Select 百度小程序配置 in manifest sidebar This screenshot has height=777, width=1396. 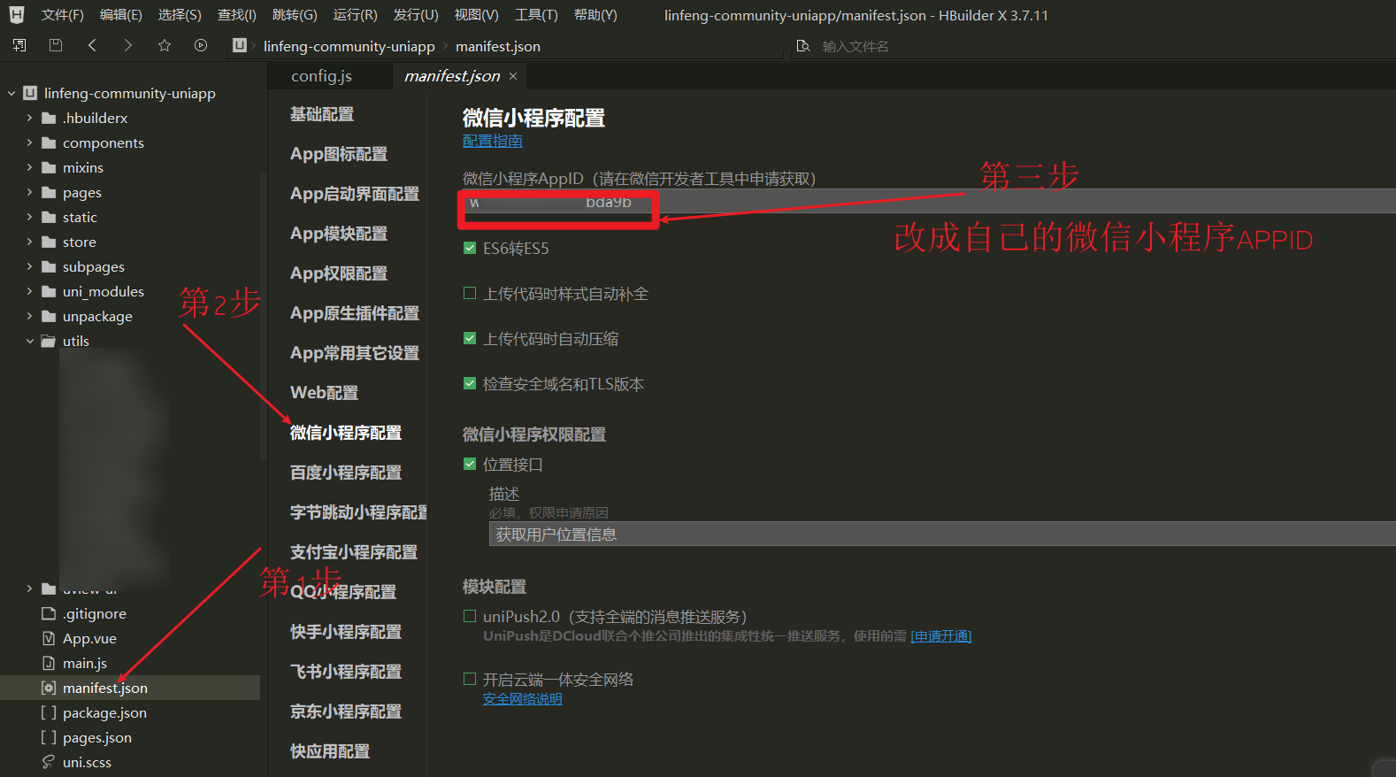(x=346, y=473)
